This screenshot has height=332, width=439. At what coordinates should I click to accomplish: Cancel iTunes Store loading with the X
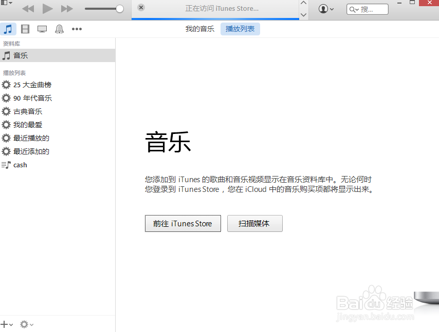141,8
